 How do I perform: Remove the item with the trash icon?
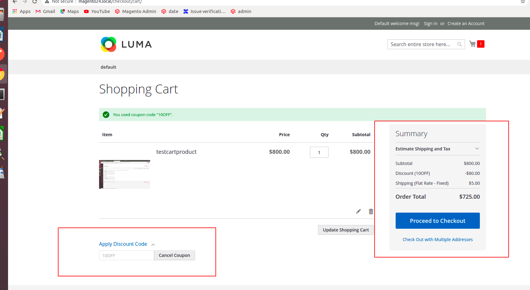pos(371,211)
